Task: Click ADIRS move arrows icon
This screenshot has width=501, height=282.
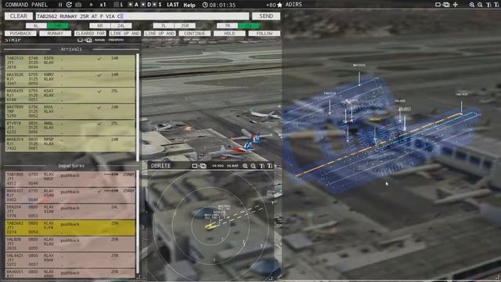Action: click(x=456, y=5)
